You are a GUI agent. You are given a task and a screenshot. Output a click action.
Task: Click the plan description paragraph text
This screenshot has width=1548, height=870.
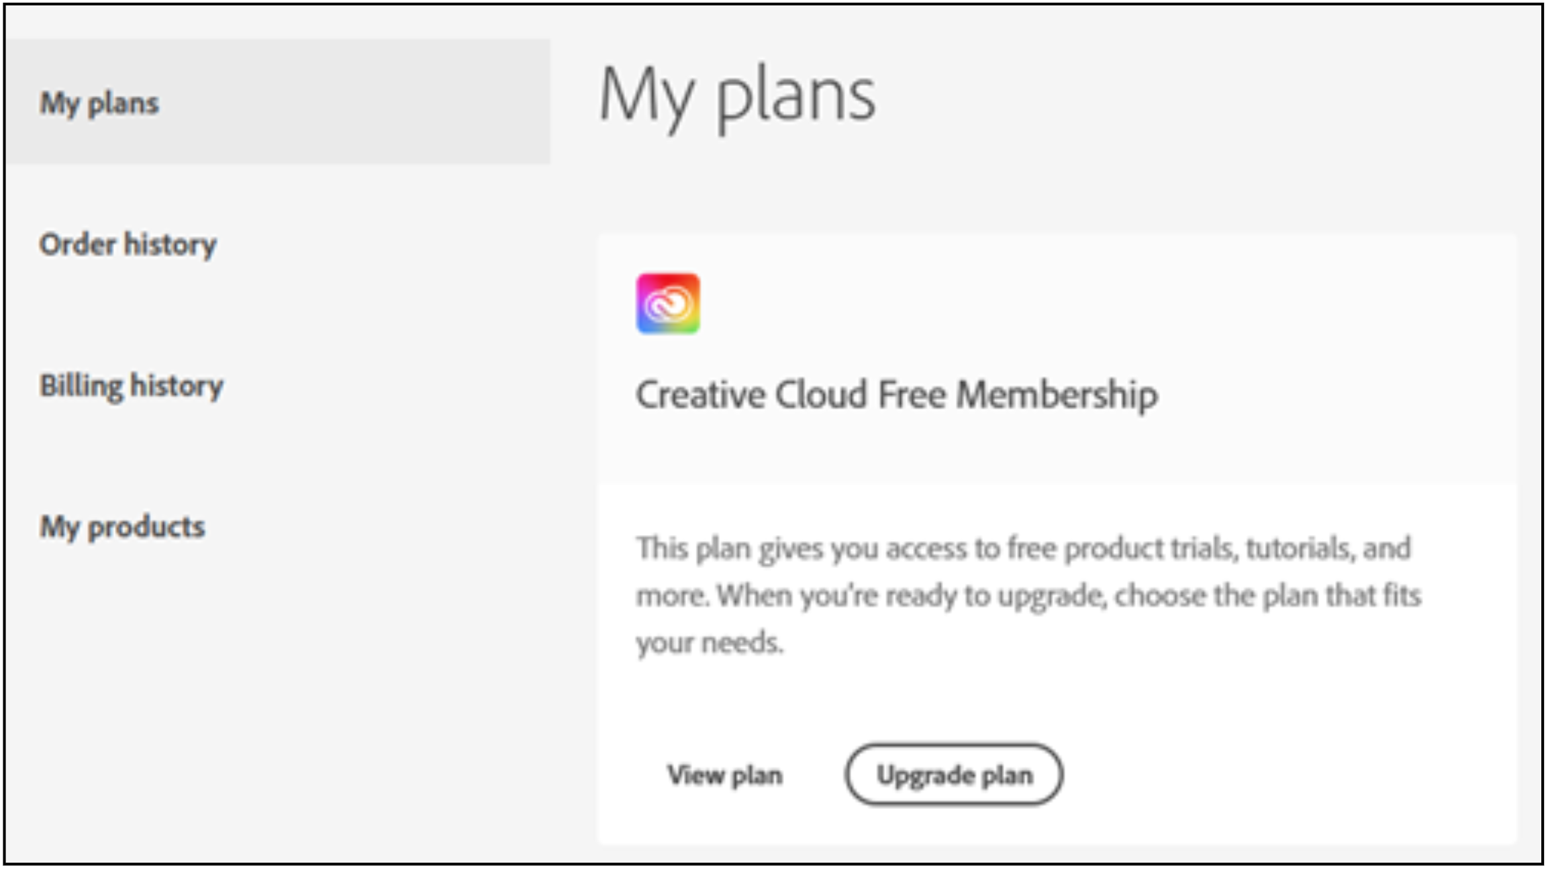click(1027, 595)
